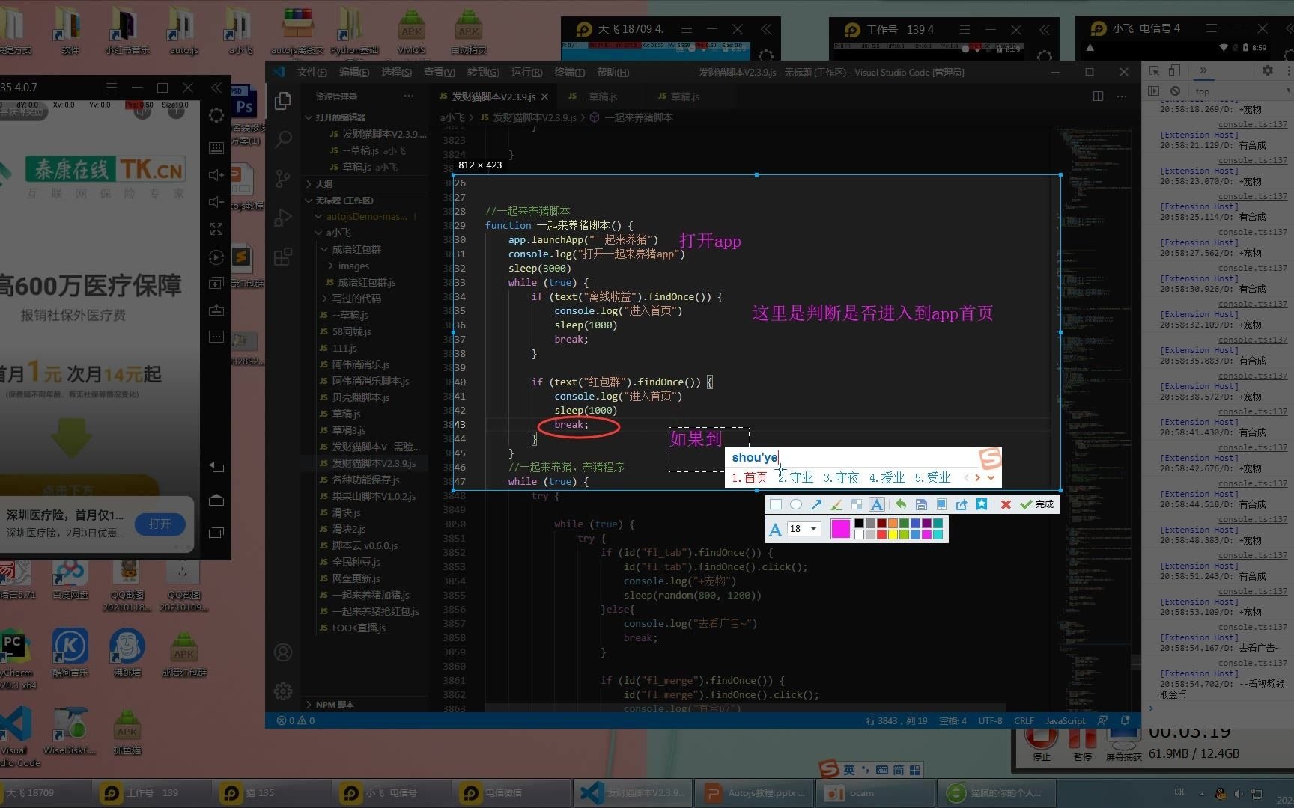Toggle the text annotation tool
The width and height of the screenshot is (1294, 808).
876,504
